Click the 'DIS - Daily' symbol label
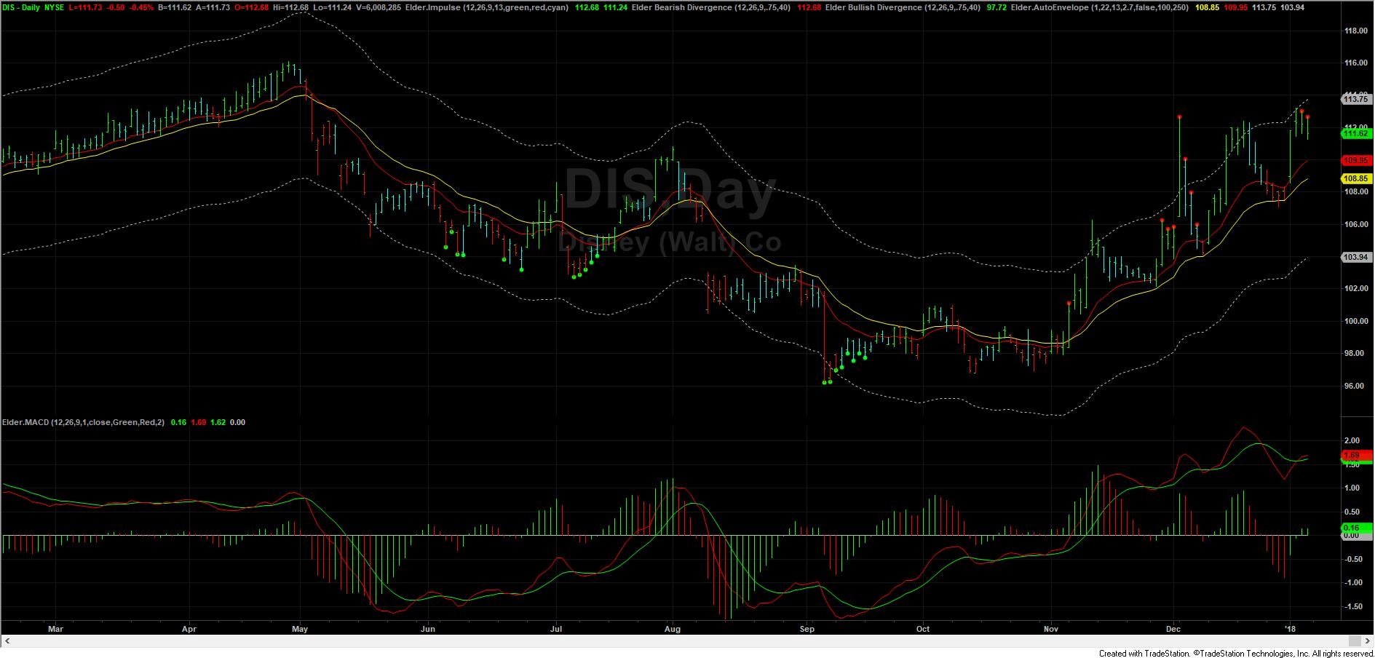This screenshot has height=658, width=1375. (x=20, y=7)
